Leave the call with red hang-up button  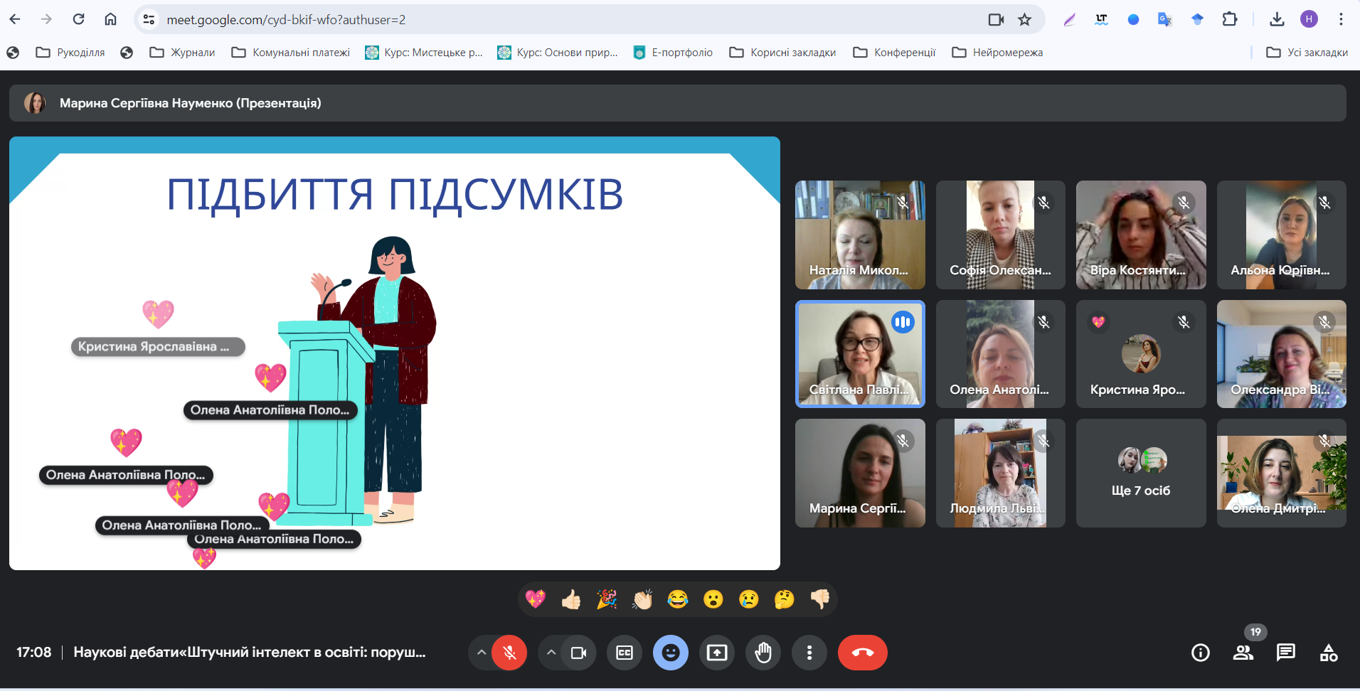pyautogui.click(x=862, y=653)
